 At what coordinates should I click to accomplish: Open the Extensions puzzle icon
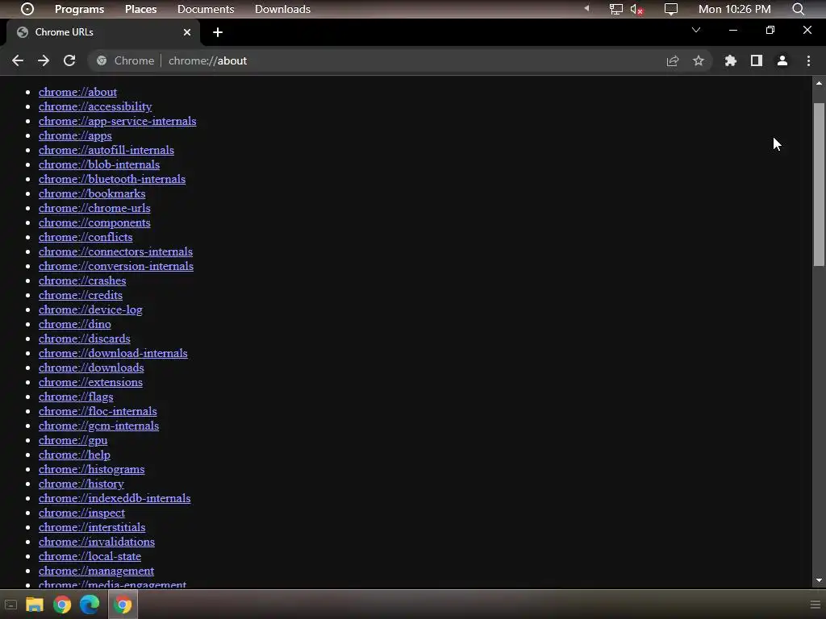731,60
